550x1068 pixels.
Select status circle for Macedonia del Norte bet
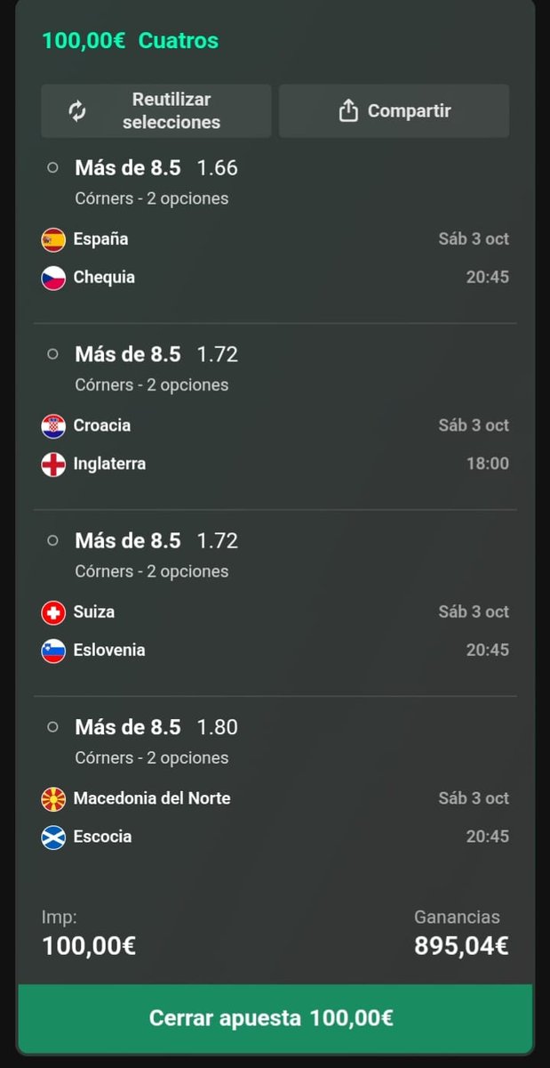[52, 727]
